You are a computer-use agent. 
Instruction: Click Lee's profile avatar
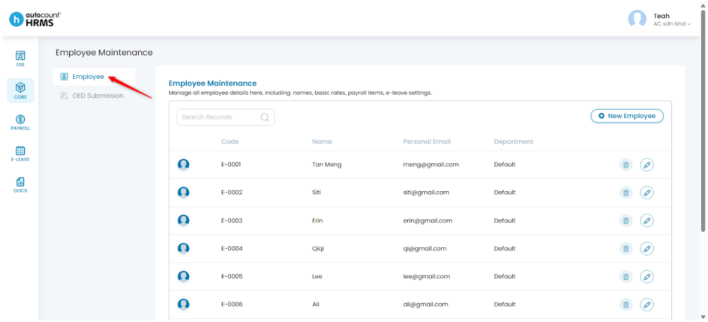(183, 276)
